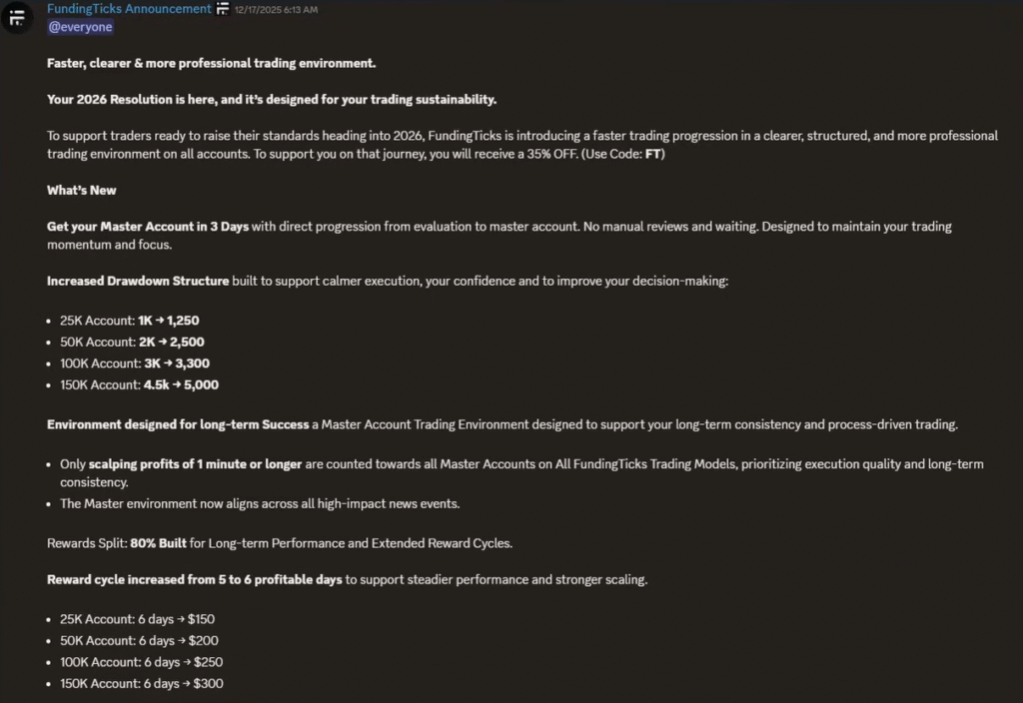Click the "Reward cycle increased" bold line
This screenshot has width=1023, height=703.
click(x=195, y=579)
